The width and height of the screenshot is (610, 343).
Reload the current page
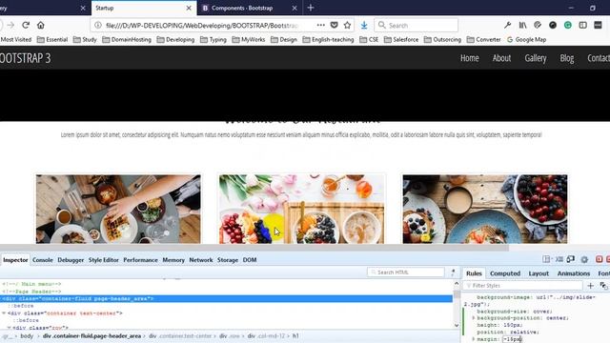[x=26, y=26]
